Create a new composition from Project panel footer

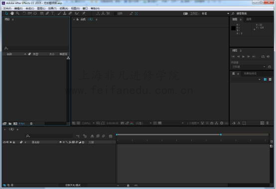coord(15,124)
